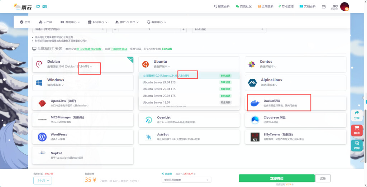The width and height of the screenshot is (367, 187).
Task: Expand the Windows 请选择版本 dropdown
Action: [56, 85]
